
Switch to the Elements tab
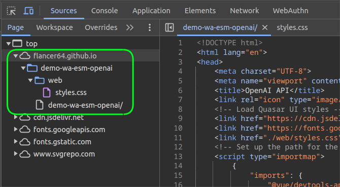point(200,11)
